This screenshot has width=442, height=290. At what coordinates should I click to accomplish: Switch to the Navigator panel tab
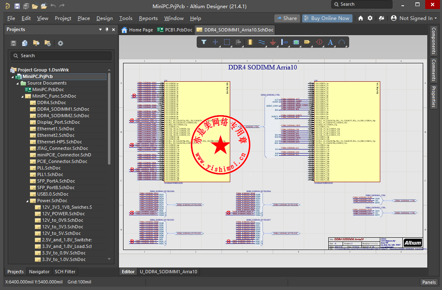(x=39, y=272)
